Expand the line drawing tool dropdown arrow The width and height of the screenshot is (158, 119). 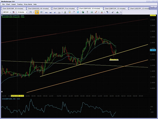click(x=99, y=12)
